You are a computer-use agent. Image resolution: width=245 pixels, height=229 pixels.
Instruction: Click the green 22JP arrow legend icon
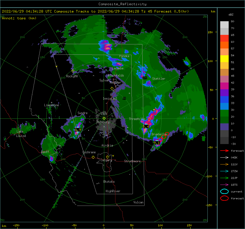coord(224,178)
